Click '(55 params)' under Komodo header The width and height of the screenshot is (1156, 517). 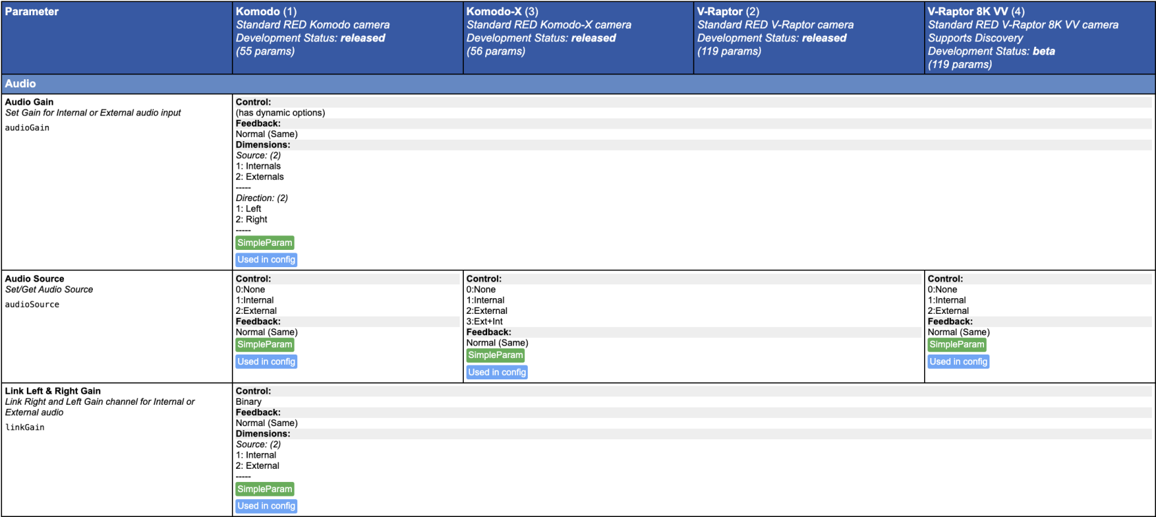click(x=265, y=52)
